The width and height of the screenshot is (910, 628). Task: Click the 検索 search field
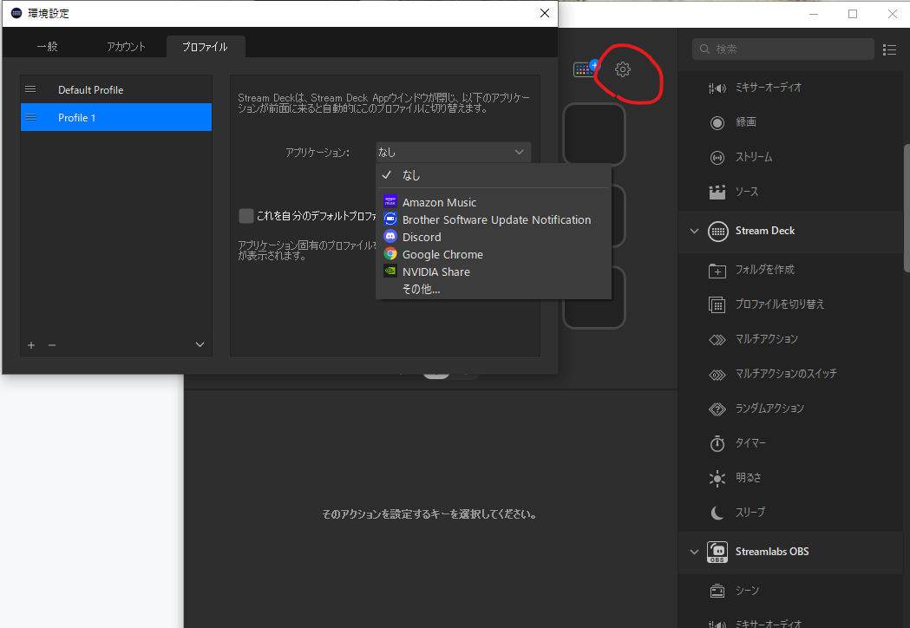(x=782, y=49)
